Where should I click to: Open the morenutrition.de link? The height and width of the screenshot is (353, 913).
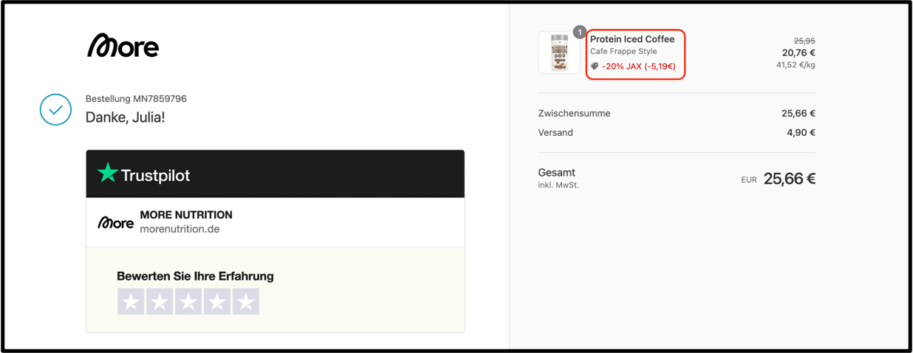click(x=179, y=229)
